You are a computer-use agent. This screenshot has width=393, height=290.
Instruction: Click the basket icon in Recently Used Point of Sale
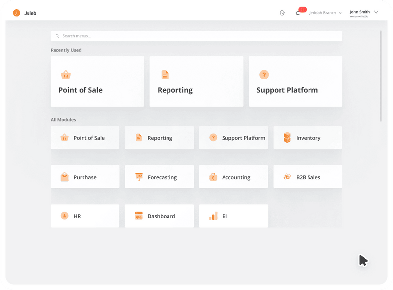click(66, 75)
